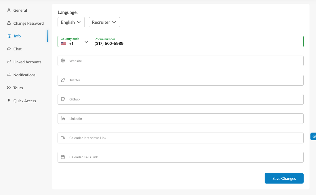316x195 pixels.
Task: Click the "+1" country code value
Action: (x=71, y=44)
